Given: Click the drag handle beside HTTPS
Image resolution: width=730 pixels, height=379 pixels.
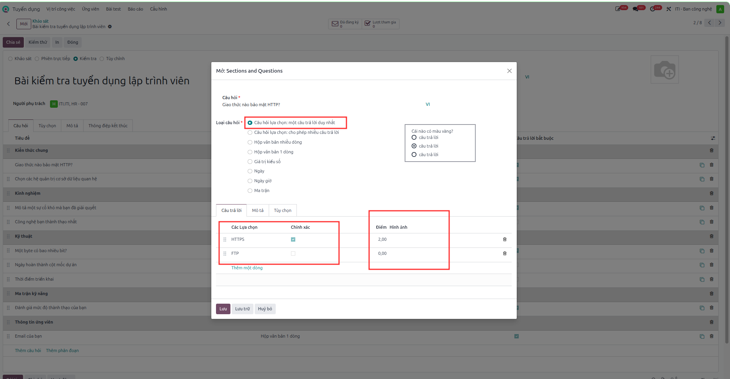Looking at the screenshot, I should (x=225, y=239).
